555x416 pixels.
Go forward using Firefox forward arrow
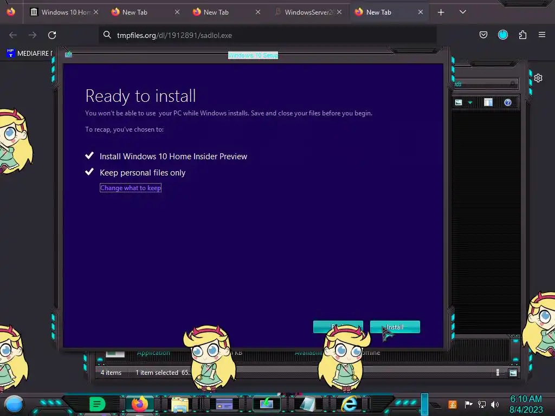(32, 35)
